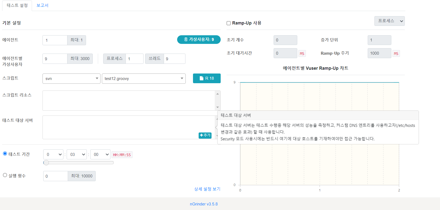Open the hours dropdown showing 0

click(x=53, y=155)
